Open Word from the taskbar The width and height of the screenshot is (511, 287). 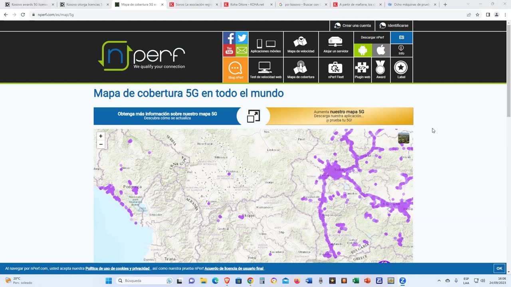point(309,281)
